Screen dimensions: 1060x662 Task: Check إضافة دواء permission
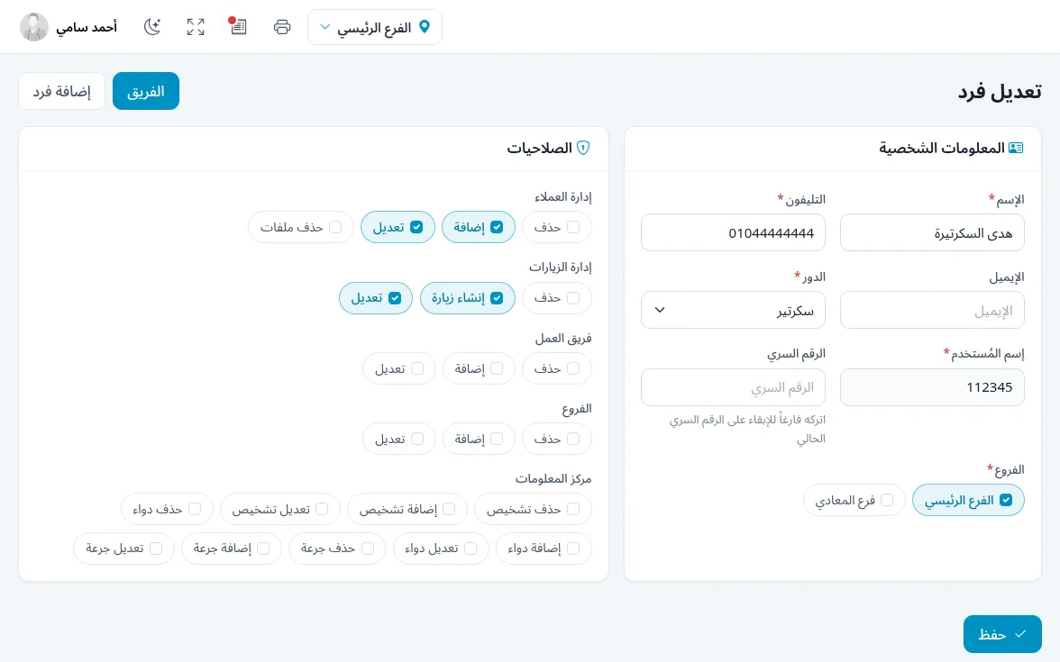[573, 548]
